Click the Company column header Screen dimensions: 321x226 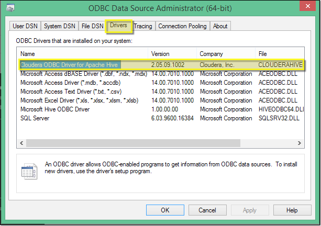pos(226,54)
